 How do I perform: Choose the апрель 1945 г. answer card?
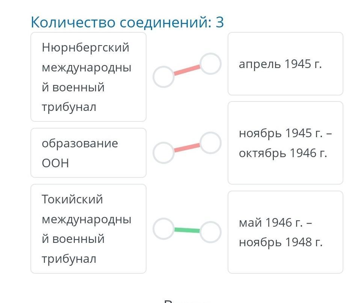click(x=285, y=64)
